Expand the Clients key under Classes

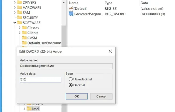pos(20,33)
